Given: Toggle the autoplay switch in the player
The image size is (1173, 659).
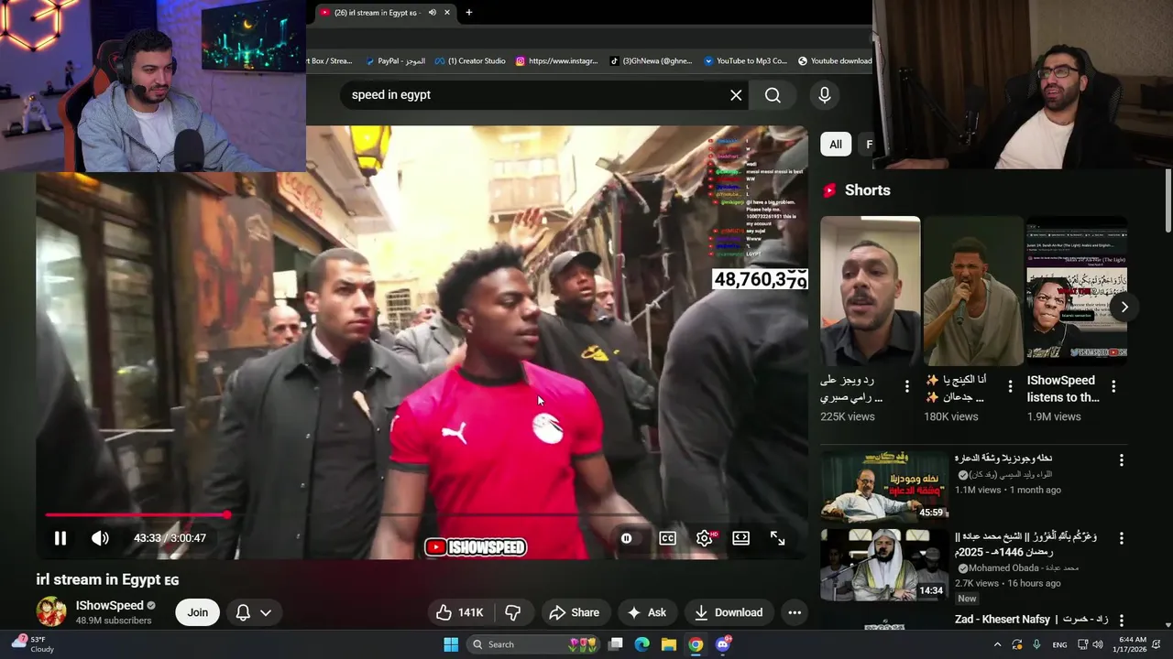Looking at the screenshot, I should pyautogui.click(x=627, y=538).
